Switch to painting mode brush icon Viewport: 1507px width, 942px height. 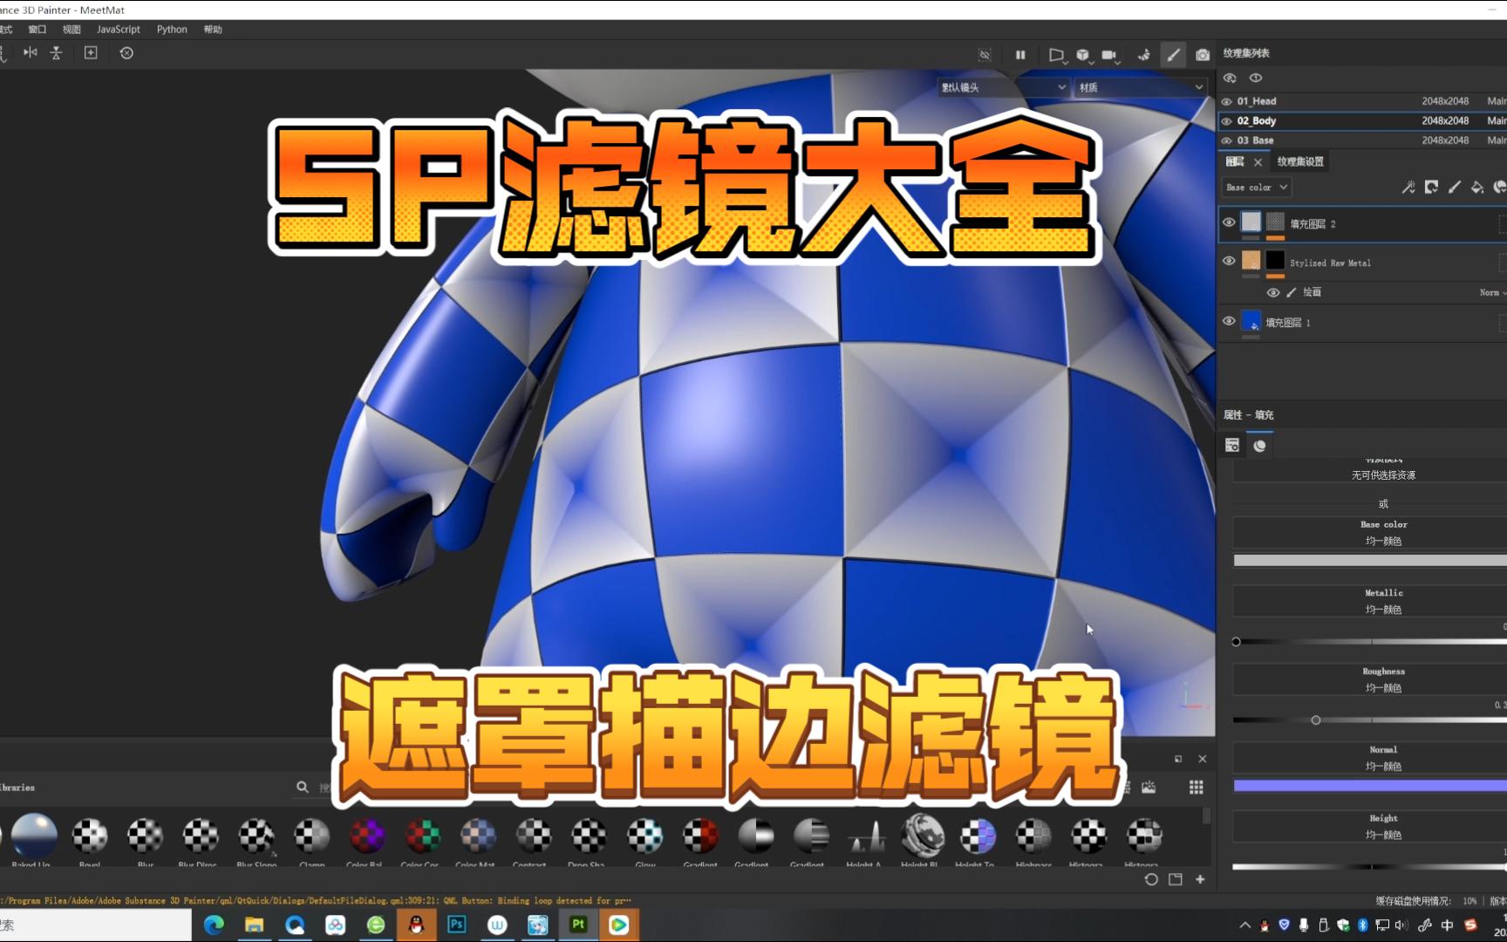(1174, 55)
